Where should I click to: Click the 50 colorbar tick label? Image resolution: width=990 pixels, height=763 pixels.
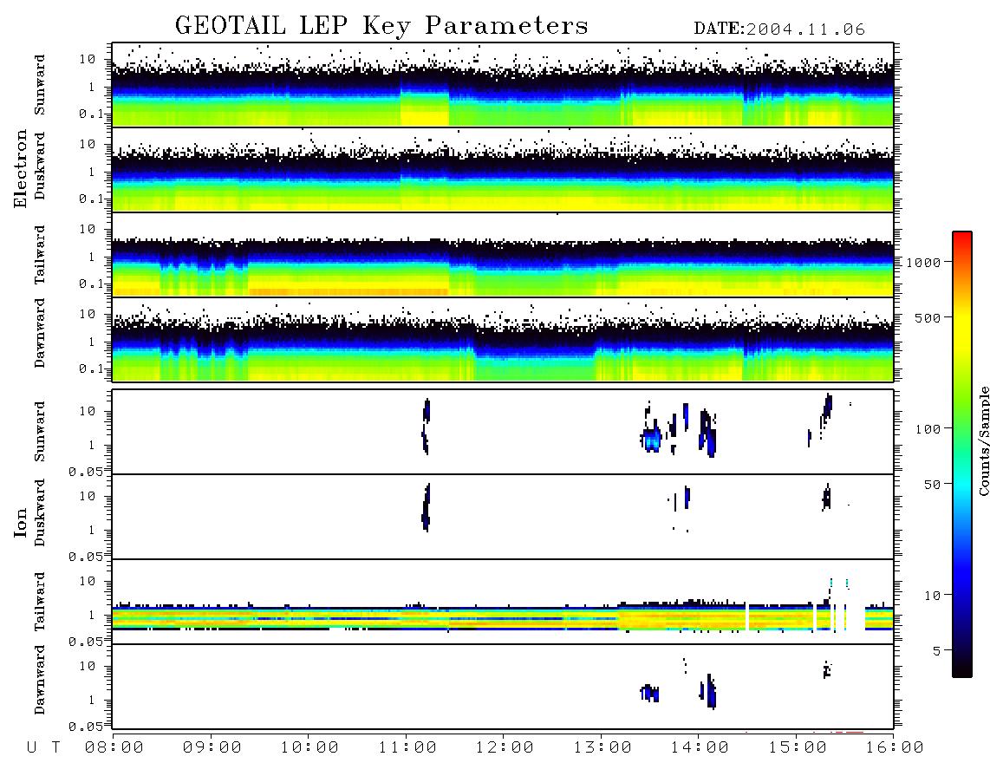[x=932, y=485]
